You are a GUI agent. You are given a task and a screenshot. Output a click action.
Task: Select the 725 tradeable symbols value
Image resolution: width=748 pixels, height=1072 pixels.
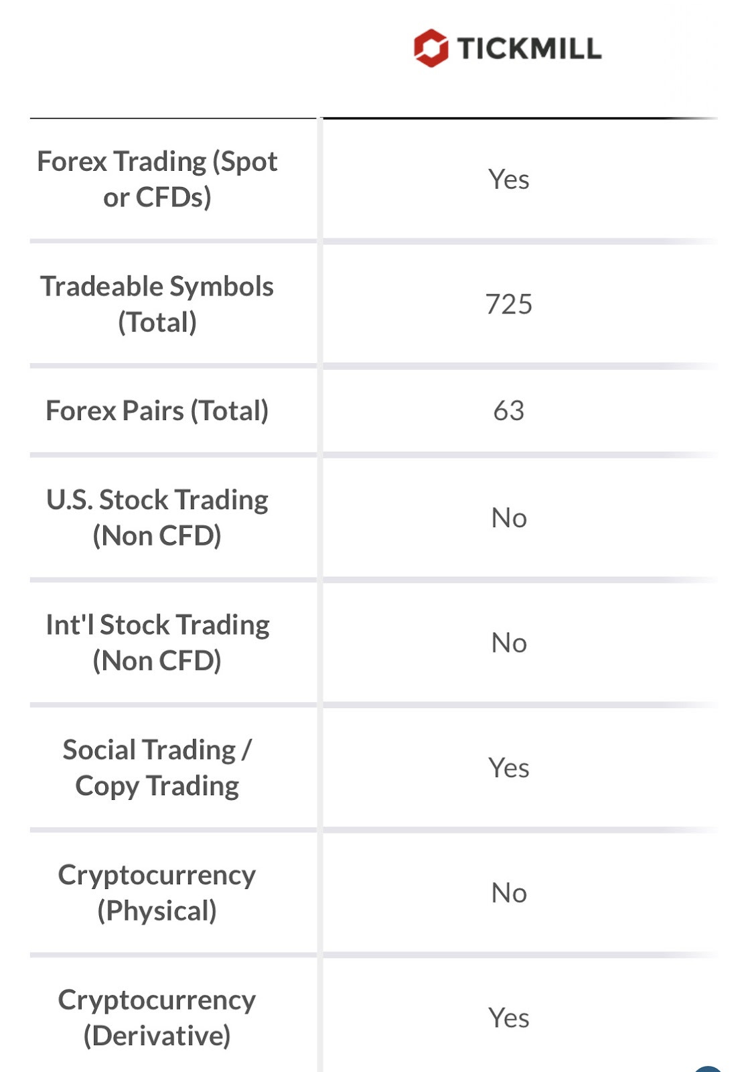tap(509, 304)
